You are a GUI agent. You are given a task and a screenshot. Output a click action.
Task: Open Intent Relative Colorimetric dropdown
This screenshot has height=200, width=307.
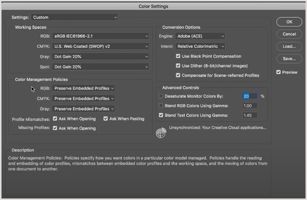click(x=200, y=46)
